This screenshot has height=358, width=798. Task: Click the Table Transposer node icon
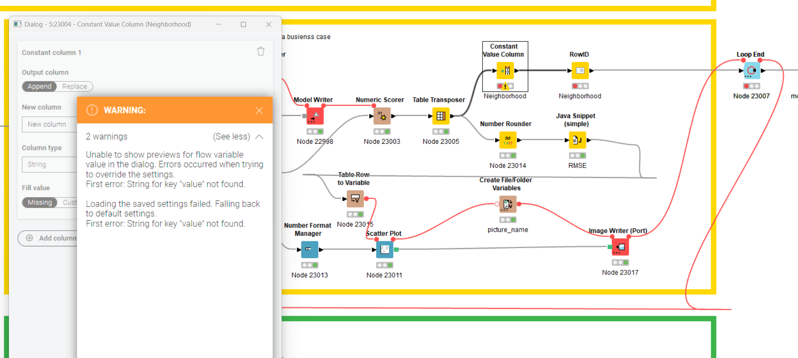(441, 116)
